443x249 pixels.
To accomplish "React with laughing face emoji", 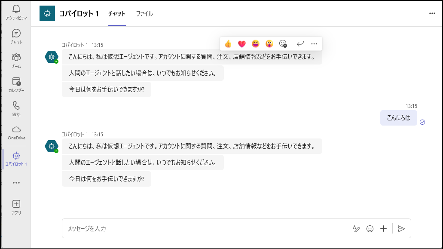I will coord(256,44).
